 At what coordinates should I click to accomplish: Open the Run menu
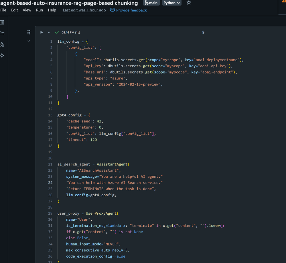[x=40, y=10]
